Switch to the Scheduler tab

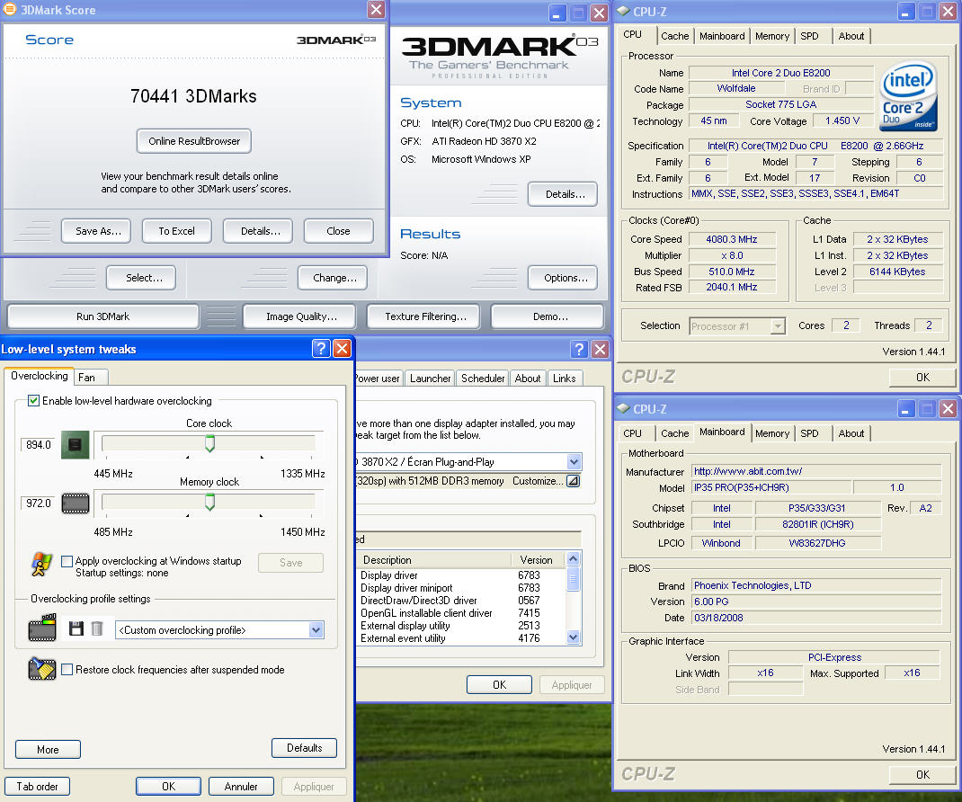tap(483, 379)
